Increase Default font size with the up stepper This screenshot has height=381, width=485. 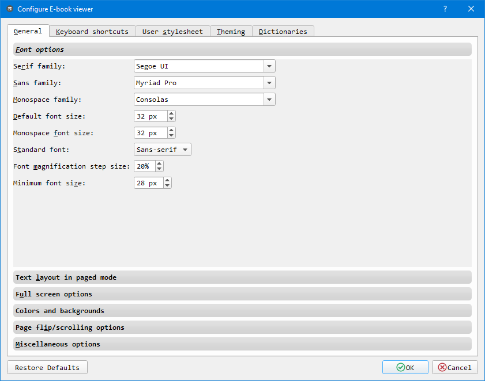tap(171, 113)
